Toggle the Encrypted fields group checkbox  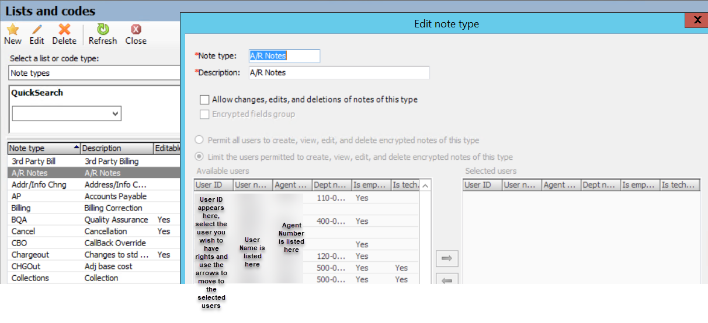click(204, 114)
